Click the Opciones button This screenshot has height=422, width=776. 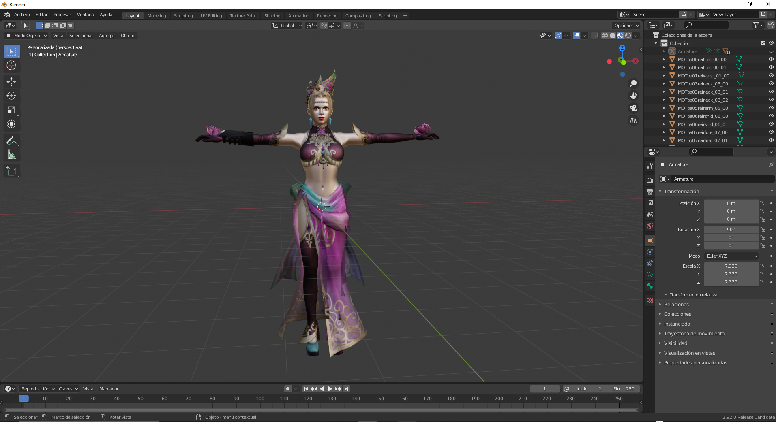pos(626,26)
